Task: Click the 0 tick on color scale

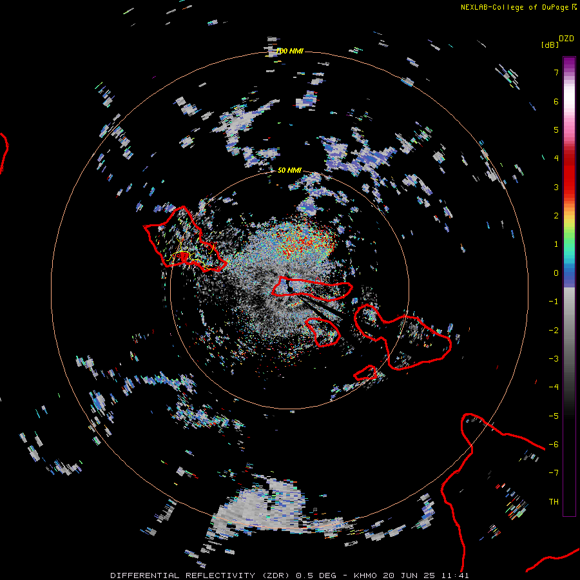Action: 556,273
